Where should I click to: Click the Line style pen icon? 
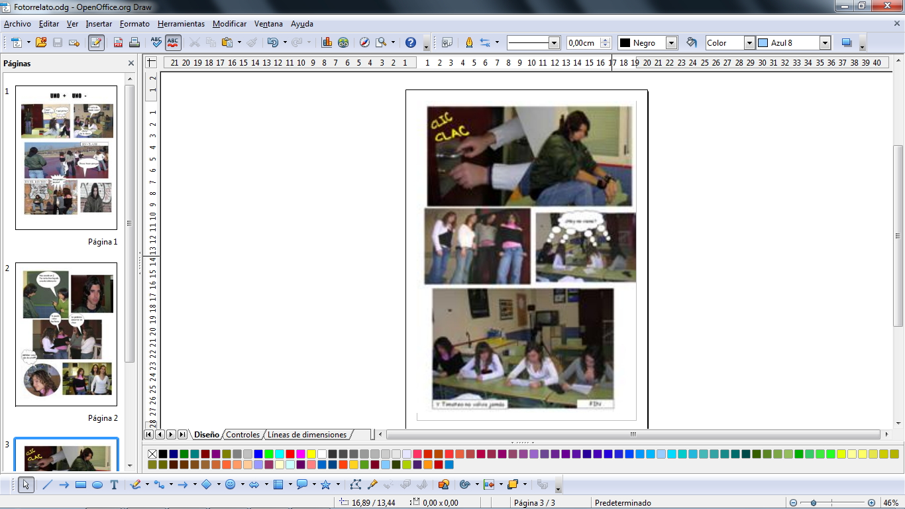tap(469, 42)
